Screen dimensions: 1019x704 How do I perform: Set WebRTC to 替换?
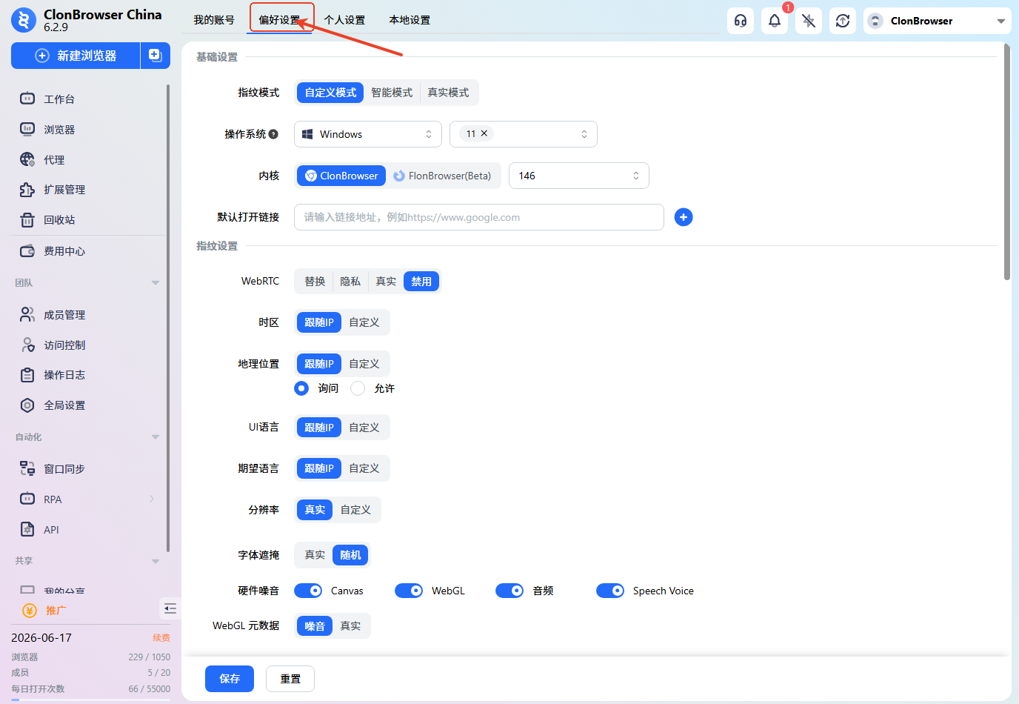point(315,282)
